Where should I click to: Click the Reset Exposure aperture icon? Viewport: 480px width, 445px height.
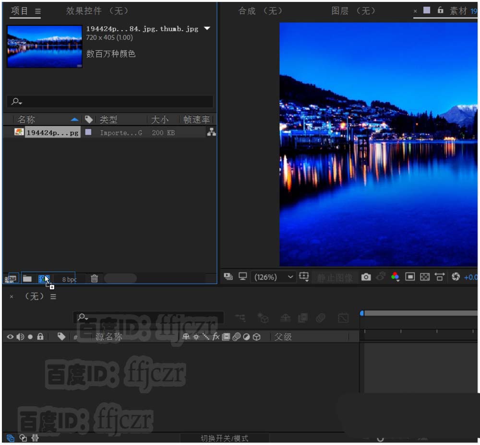click(x=456, y=277)
